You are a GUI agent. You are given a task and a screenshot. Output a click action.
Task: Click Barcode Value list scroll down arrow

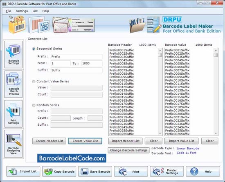coord(216,133)
